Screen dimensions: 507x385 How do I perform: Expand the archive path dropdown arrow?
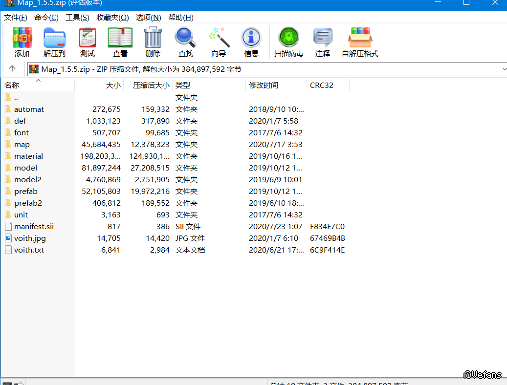tap(504, 69)
